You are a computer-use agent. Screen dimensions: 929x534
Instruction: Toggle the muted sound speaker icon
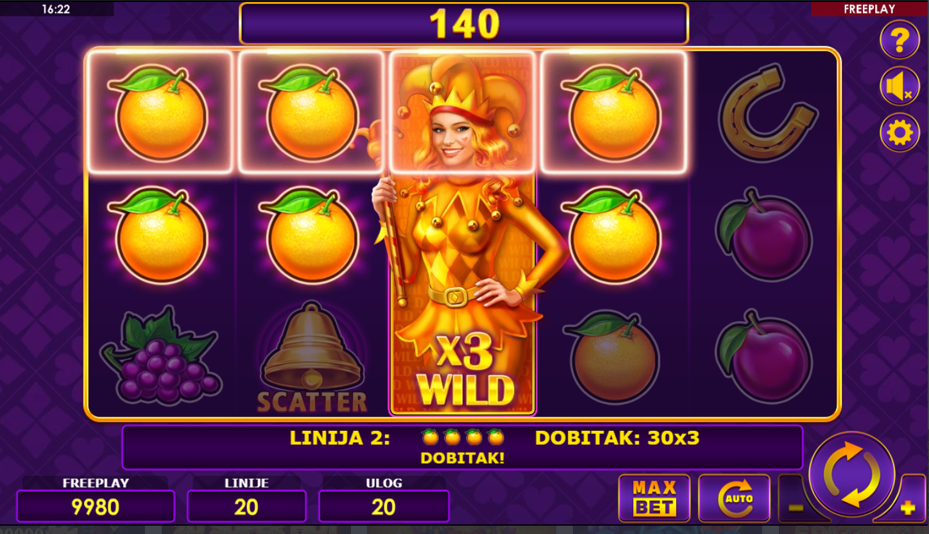point(899,86)
